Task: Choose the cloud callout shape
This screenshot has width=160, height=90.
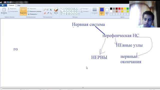Action: [x=76, y=14]
